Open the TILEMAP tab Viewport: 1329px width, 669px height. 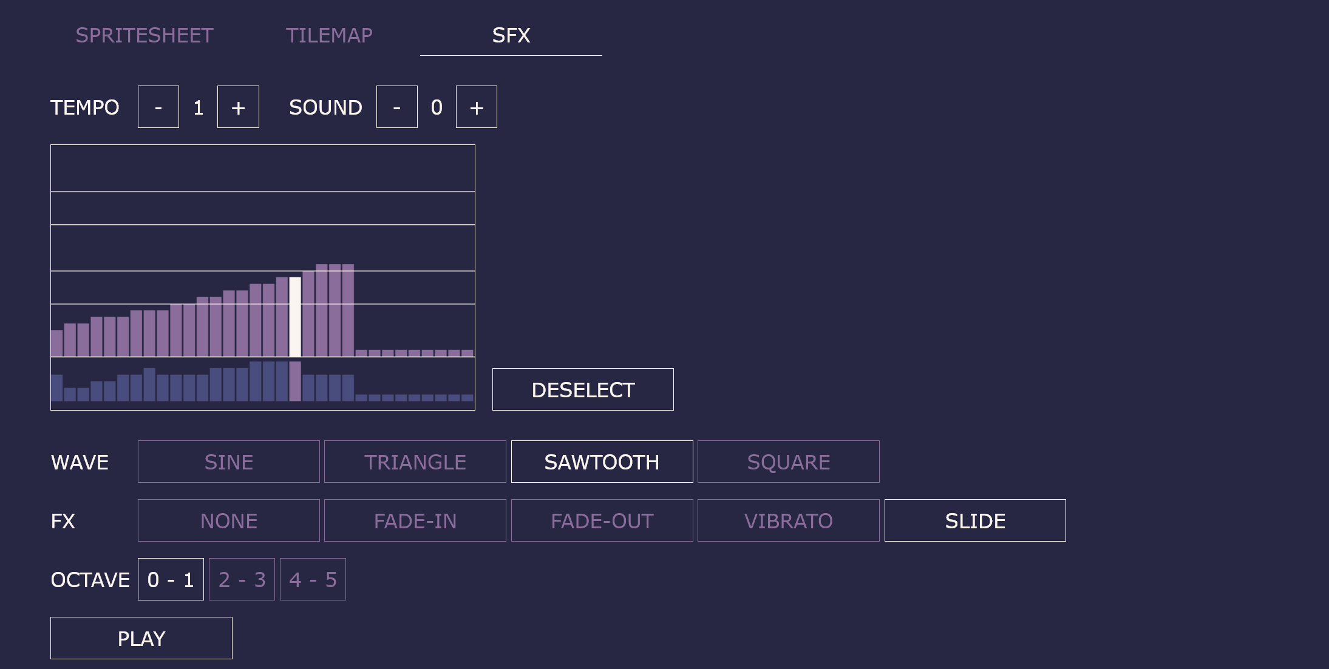click(329, 35)
